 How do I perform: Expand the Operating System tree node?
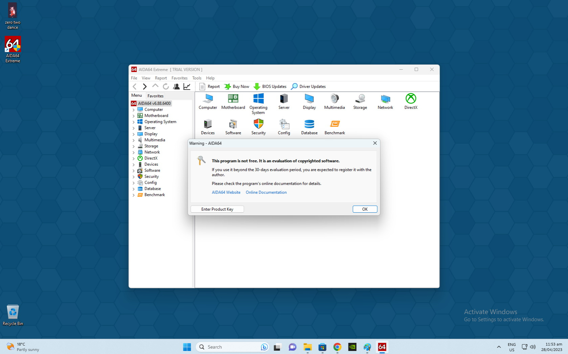coord(134,122)
